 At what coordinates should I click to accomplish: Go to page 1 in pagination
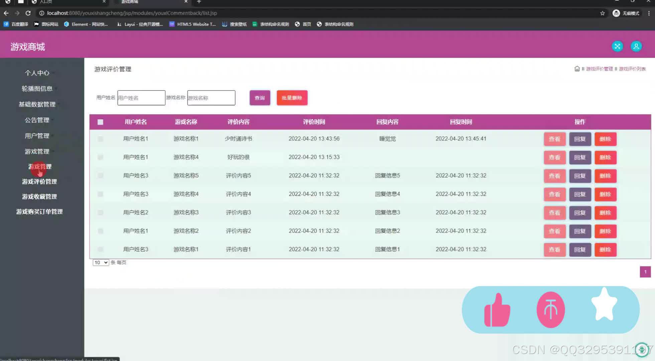645,272
